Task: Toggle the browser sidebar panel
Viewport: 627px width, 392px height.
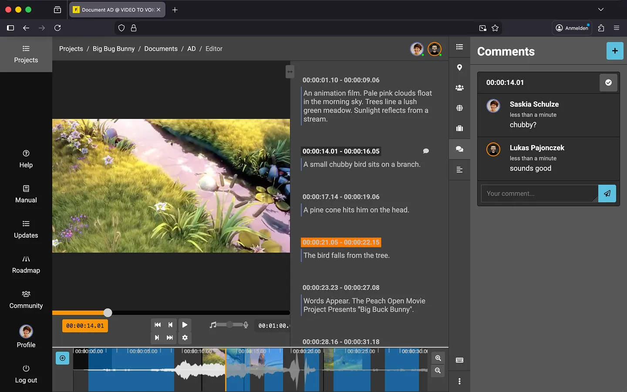Action: (x=10, y=28)
